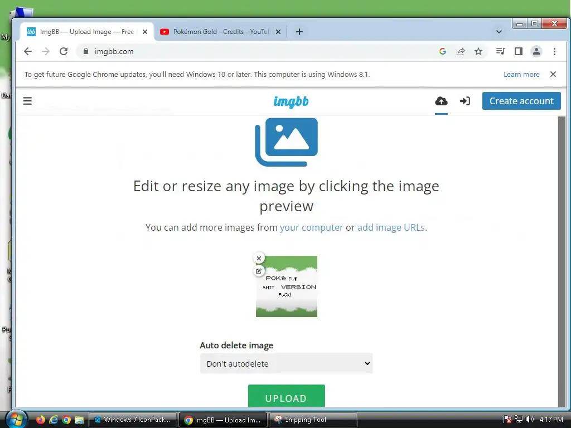Click the network tray icon
Screen dimensions: 571x428
(x=519, y=419)
